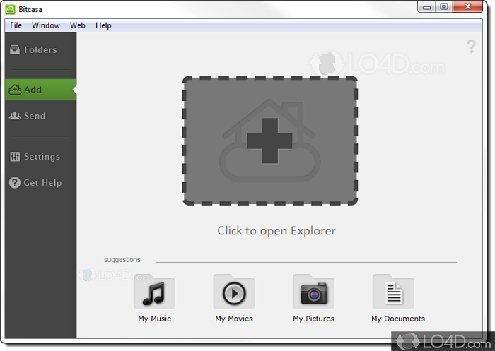Click the Bitcasa app icon in title bar
495x351 pixels.
(x=10, y=9)
